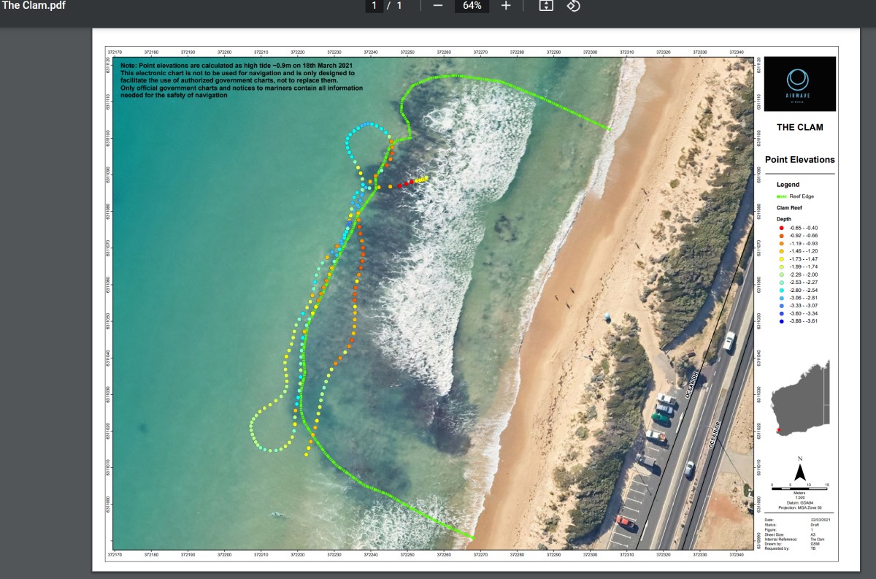Click the Point Elevations heading
This screenshot has width=876, height=579.
[799, 159]
